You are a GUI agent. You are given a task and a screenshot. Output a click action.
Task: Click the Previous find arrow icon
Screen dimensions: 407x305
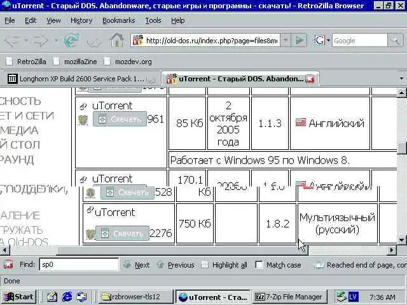point(160,264)
